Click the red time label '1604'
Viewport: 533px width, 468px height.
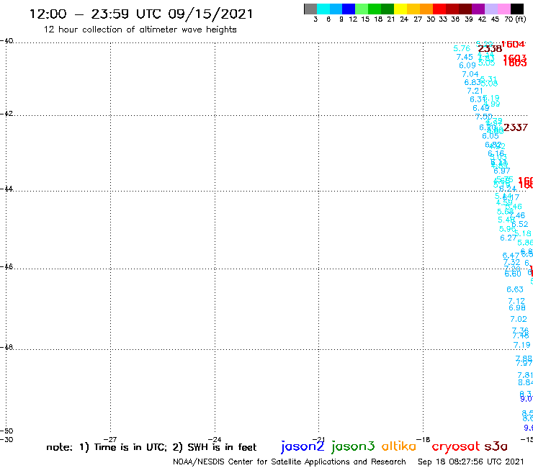513,44
